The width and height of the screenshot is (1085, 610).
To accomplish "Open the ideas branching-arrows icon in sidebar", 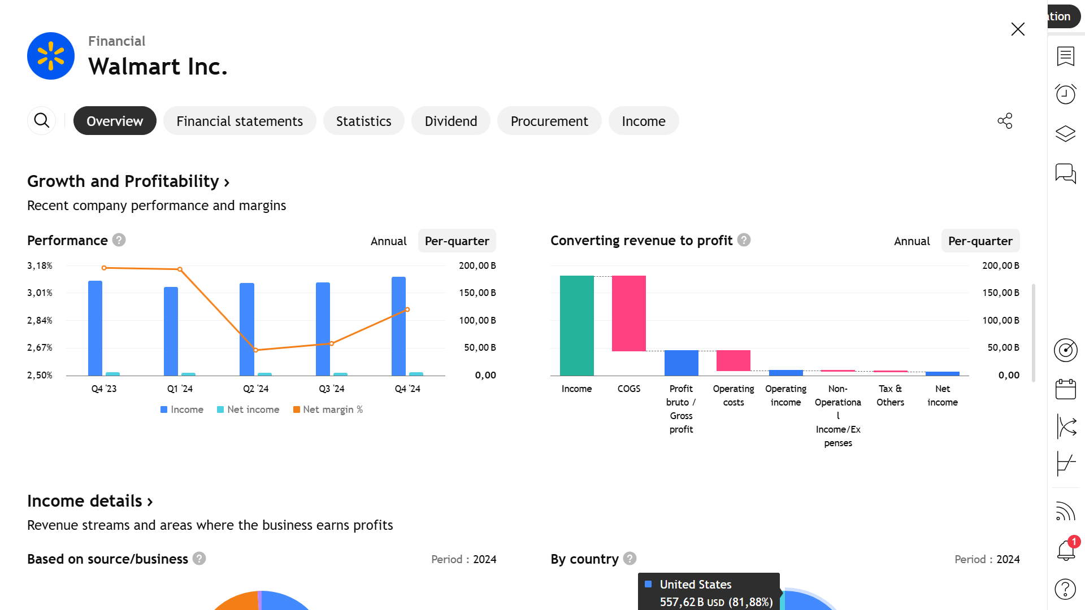I will (1066, 426).
